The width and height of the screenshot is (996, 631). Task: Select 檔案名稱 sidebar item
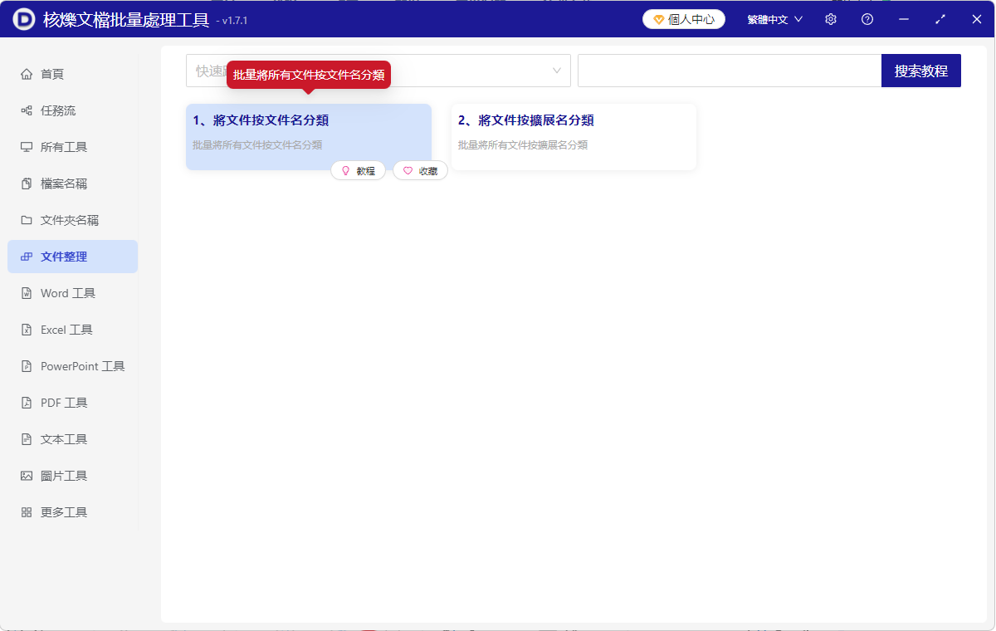pyautogui.click(x=73, y=183)
